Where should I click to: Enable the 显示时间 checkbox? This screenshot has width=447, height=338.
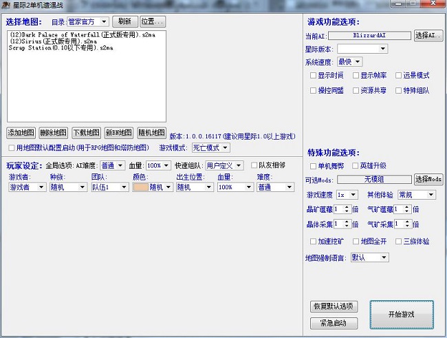(313, 75)
